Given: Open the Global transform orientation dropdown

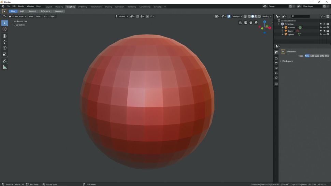Looking at the screenshot, I should point(122,16).
